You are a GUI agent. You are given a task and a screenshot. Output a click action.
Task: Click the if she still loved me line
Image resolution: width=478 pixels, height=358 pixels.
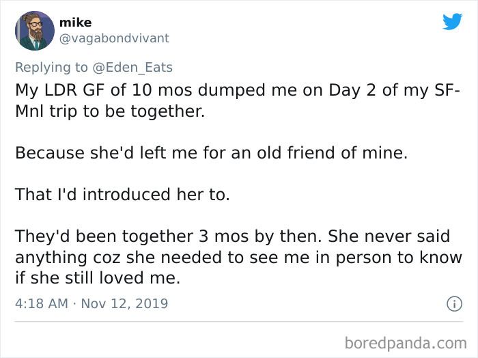(x=98, y=278)
